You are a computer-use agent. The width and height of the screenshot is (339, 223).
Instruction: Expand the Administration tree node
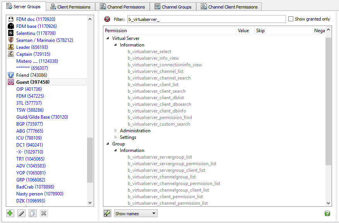[x=116, y=131]
